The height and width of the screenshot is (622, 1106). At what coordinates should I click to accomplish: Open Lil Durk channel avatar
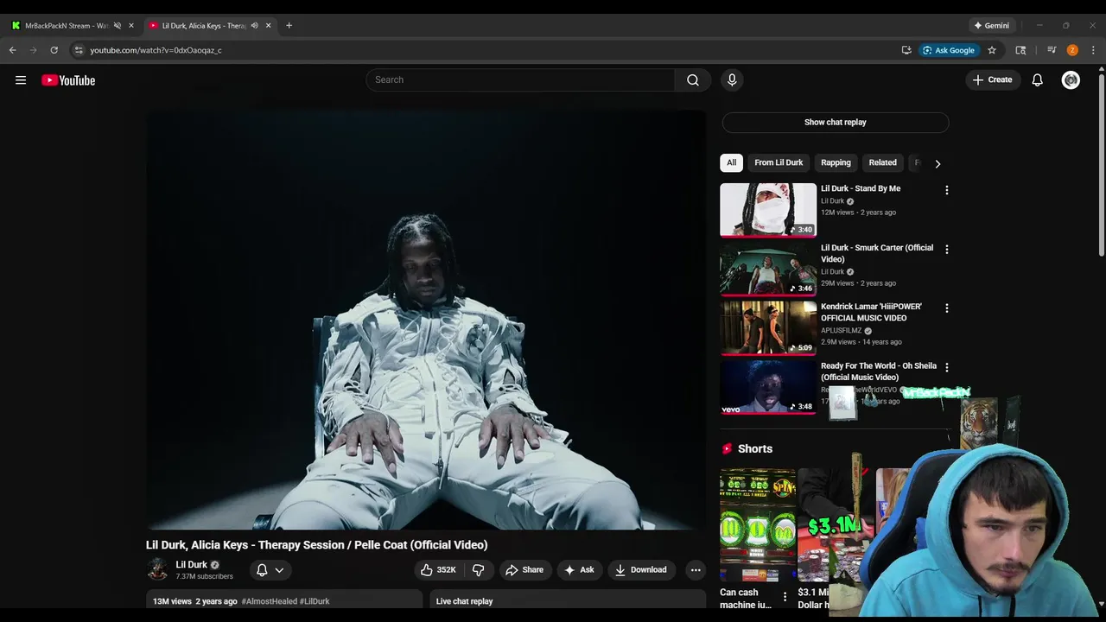(157, 569)
